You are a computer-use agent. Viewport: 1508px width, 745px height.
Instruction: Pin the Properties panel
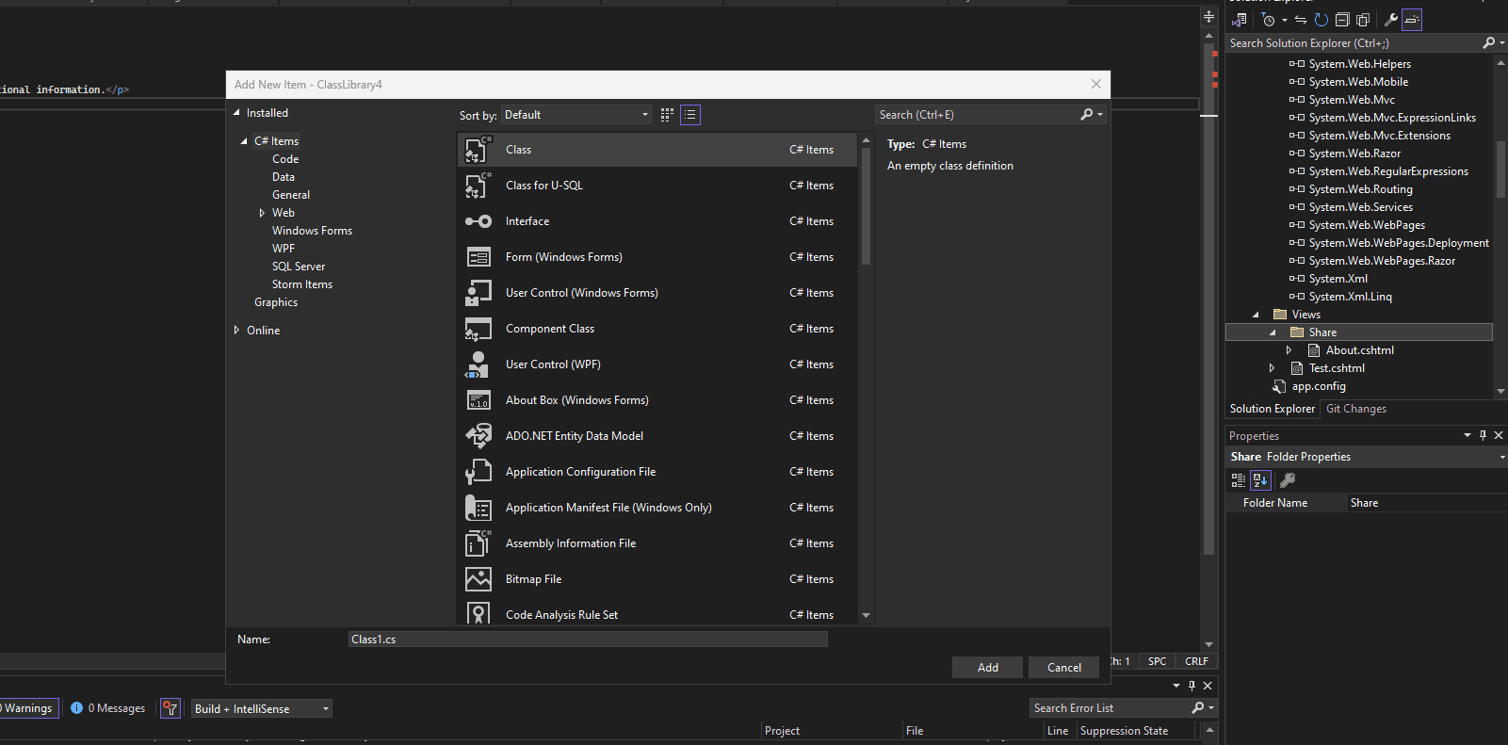coord(1483,435)
